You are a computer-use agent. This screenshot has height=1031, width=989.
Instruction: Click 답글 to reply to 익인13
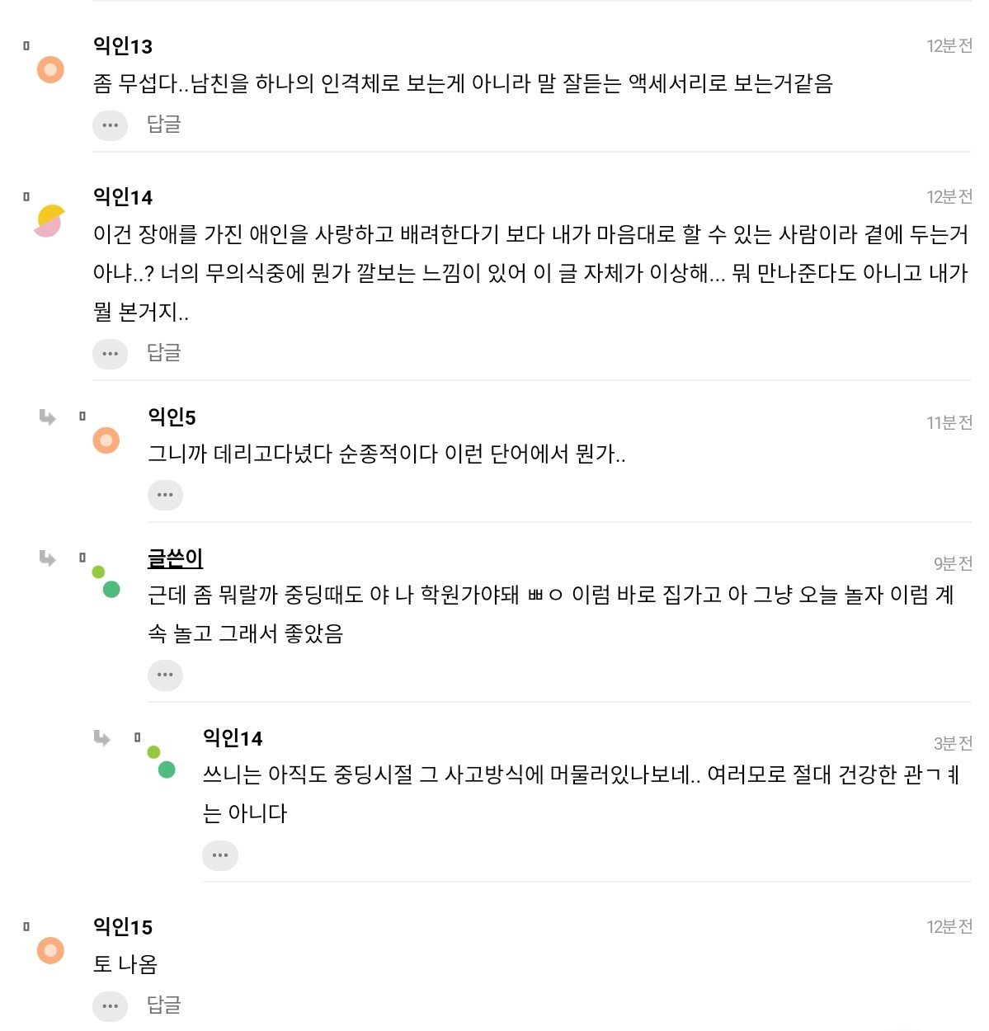[x=163, y=125]
